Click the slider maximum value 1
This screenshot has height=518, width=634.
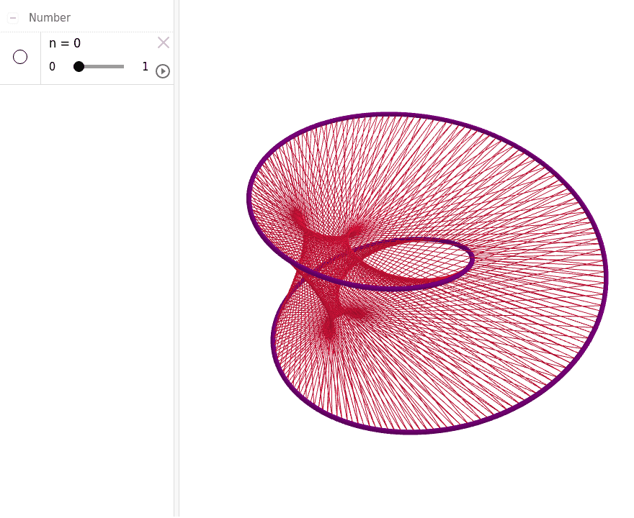pos(145,67)
